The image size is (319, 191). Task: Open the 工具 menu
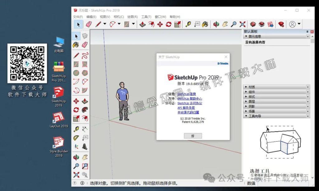tap(146, 17)
